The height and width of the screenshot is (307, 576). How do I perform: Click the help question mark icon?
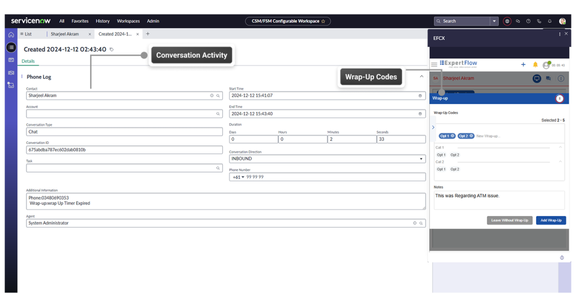click(x=528, y=21)
